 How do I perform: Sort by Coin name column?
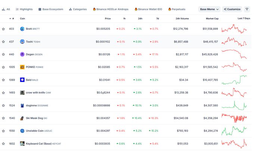(x=22, y=19)
